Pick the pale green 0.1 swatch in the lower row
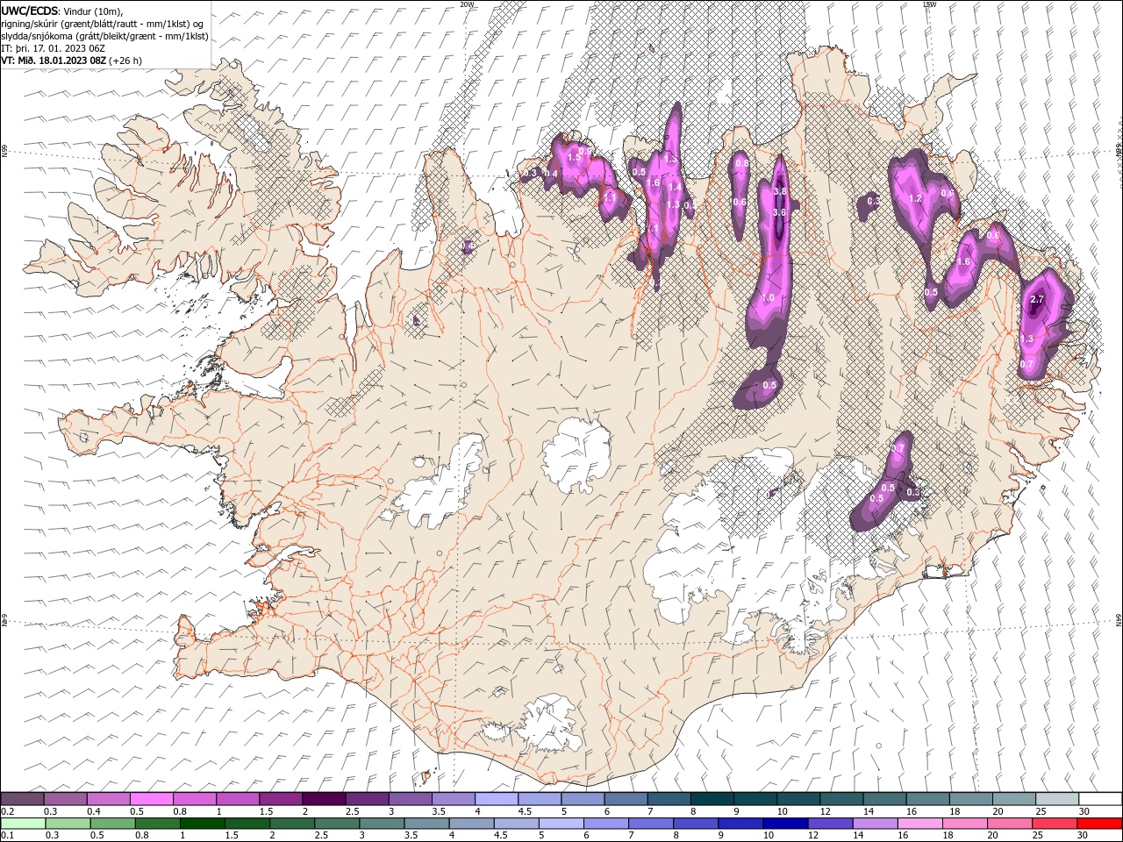 (x=23, y=824)
